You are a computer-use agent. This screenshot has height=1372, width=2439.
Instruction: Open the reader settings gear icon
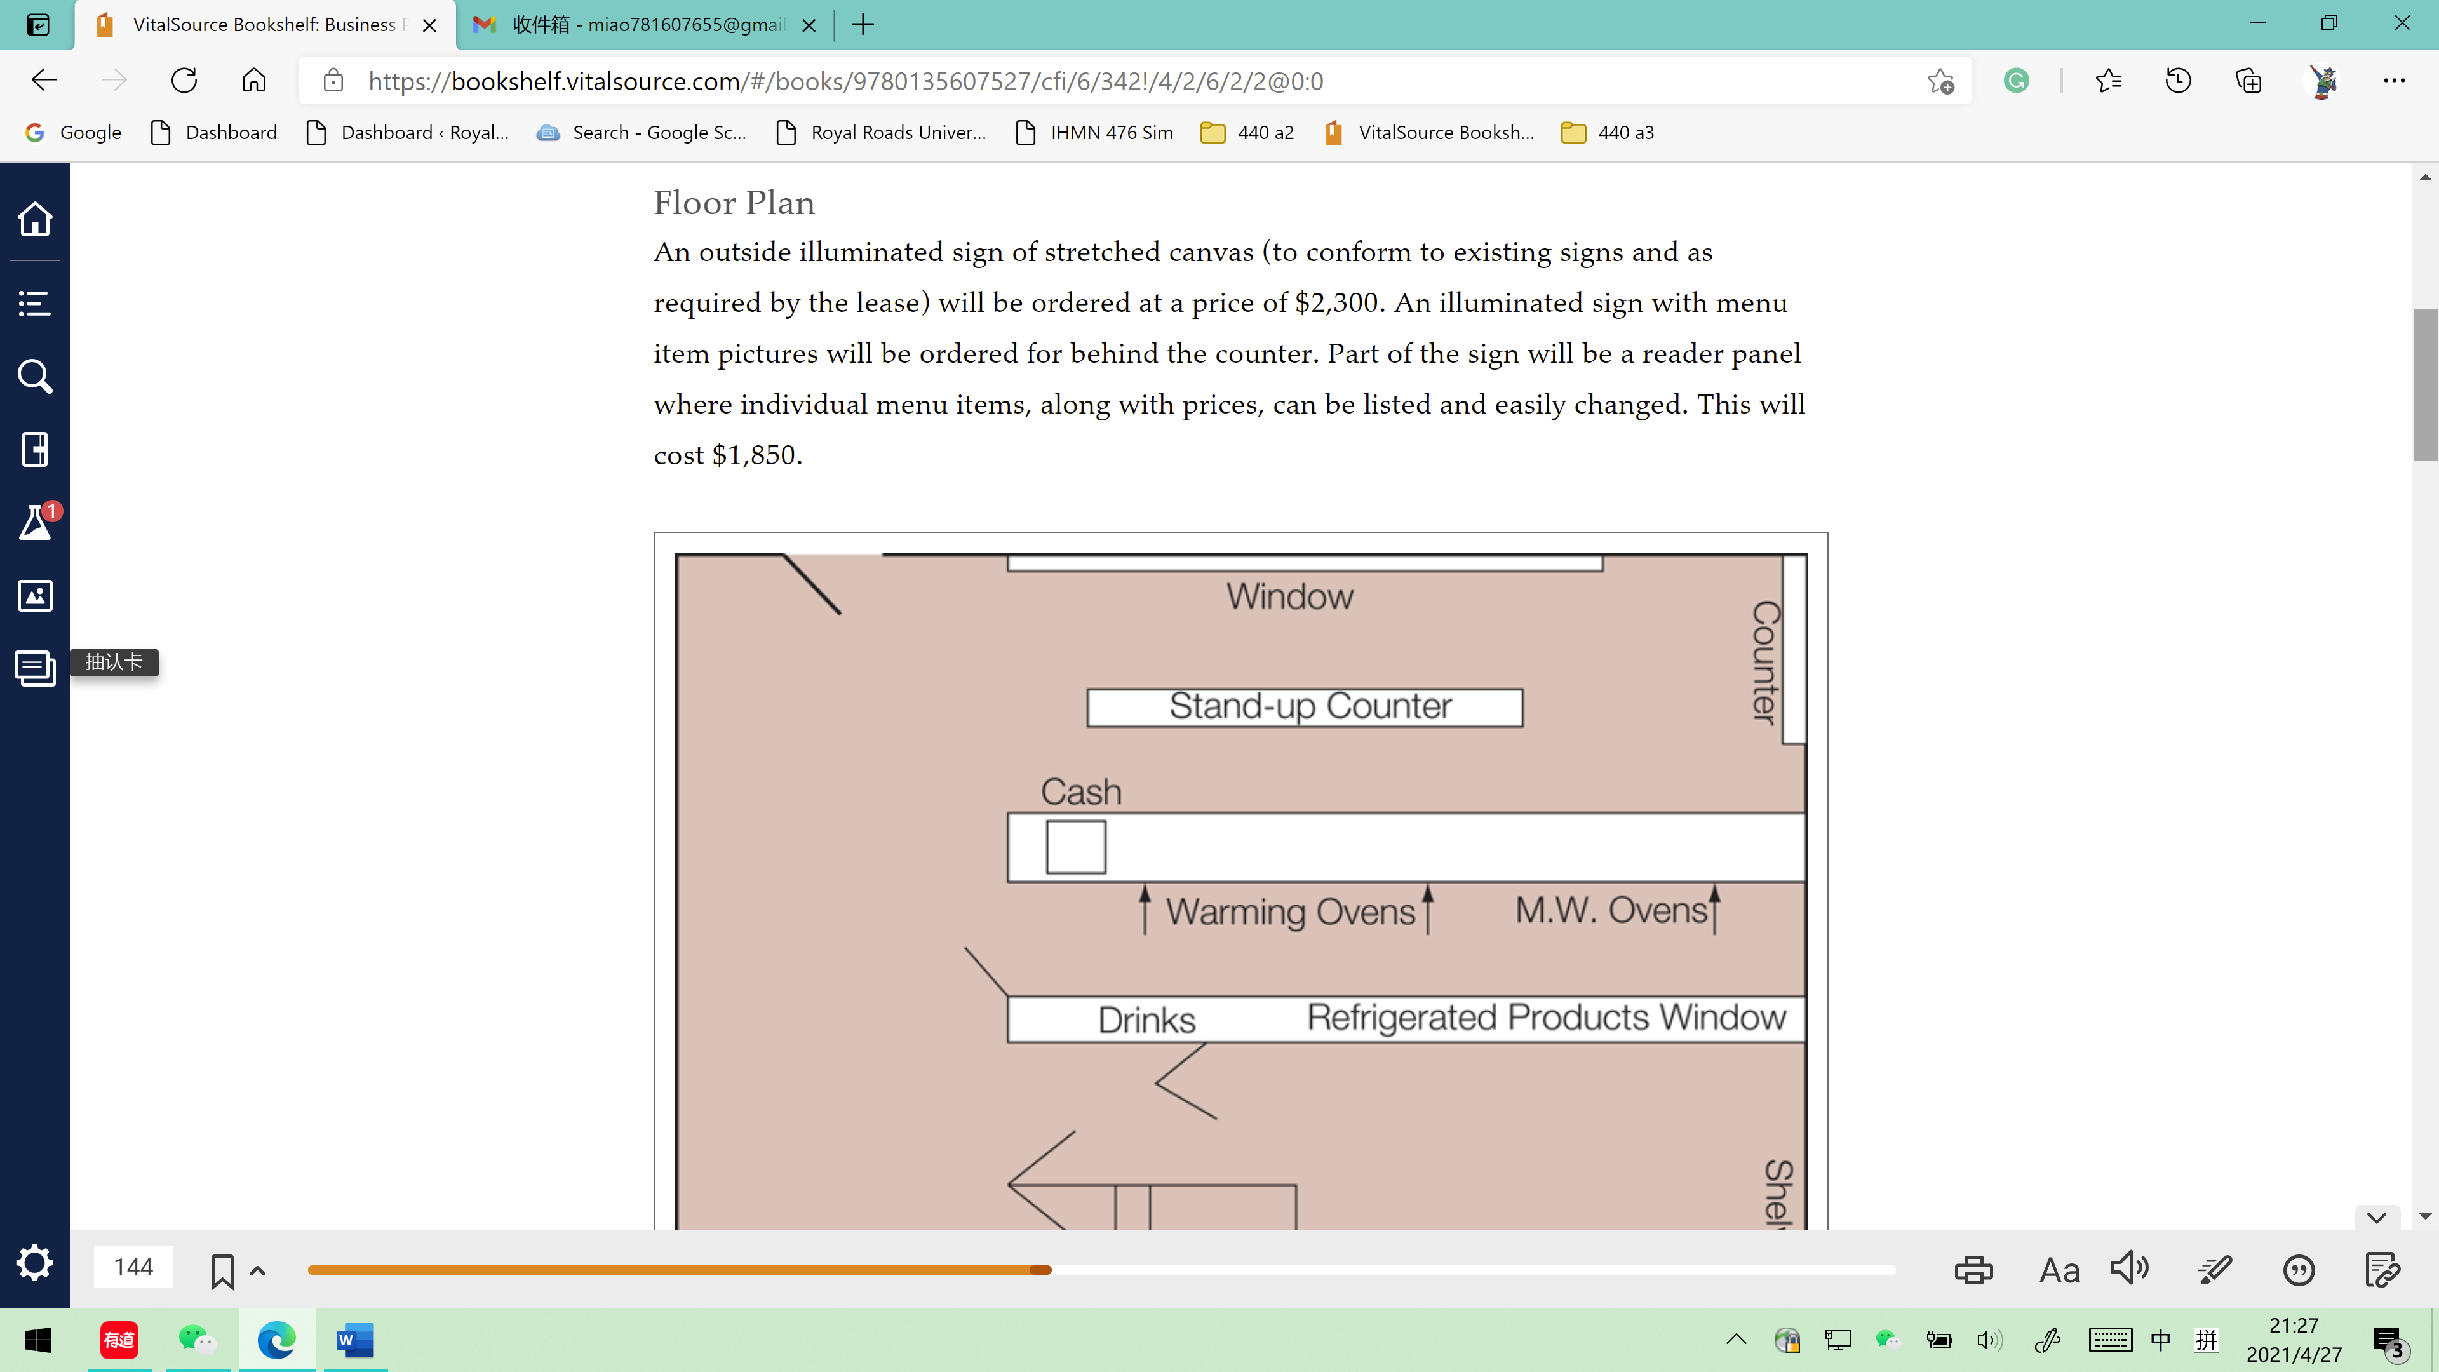pyautogui.click(x=35, y=1263)
